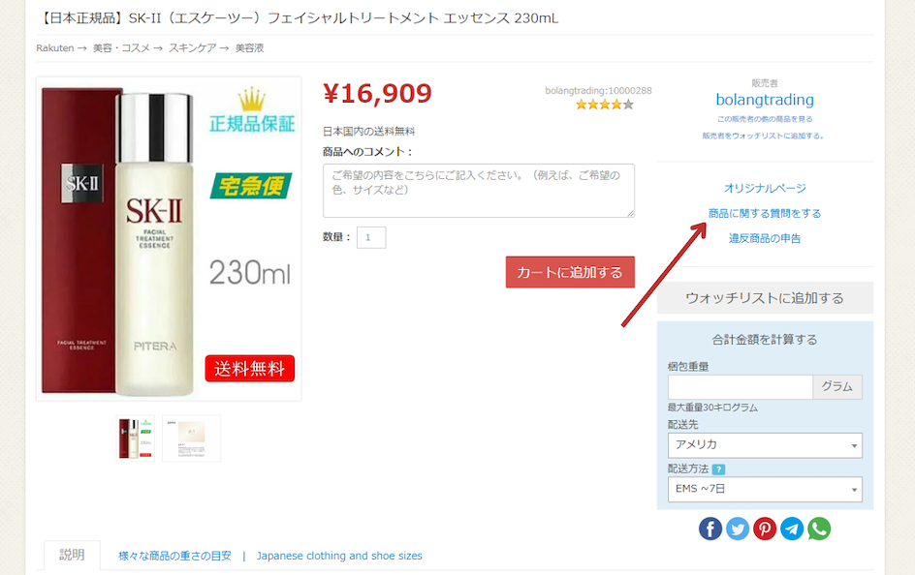The image size is (915, 575).
Task: Click 合計金額を計算する heading
Action: [765, 340]
